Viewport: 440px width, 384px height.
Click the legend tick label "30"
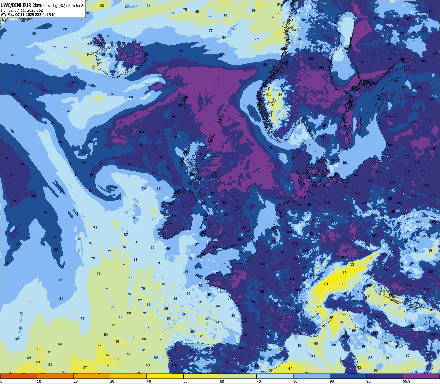click(112, 381)
